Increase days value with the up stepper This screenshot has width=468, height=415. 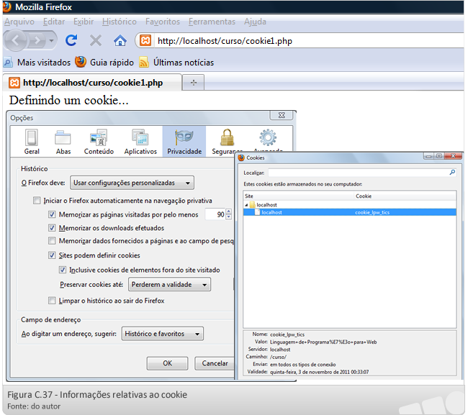point(229,211)
